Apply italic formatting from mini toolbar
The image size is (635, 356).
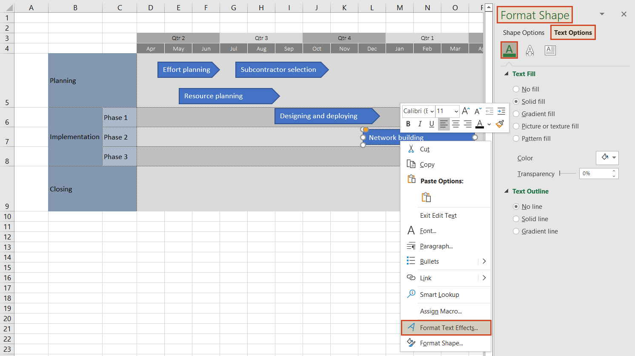(x=420, y=124)
